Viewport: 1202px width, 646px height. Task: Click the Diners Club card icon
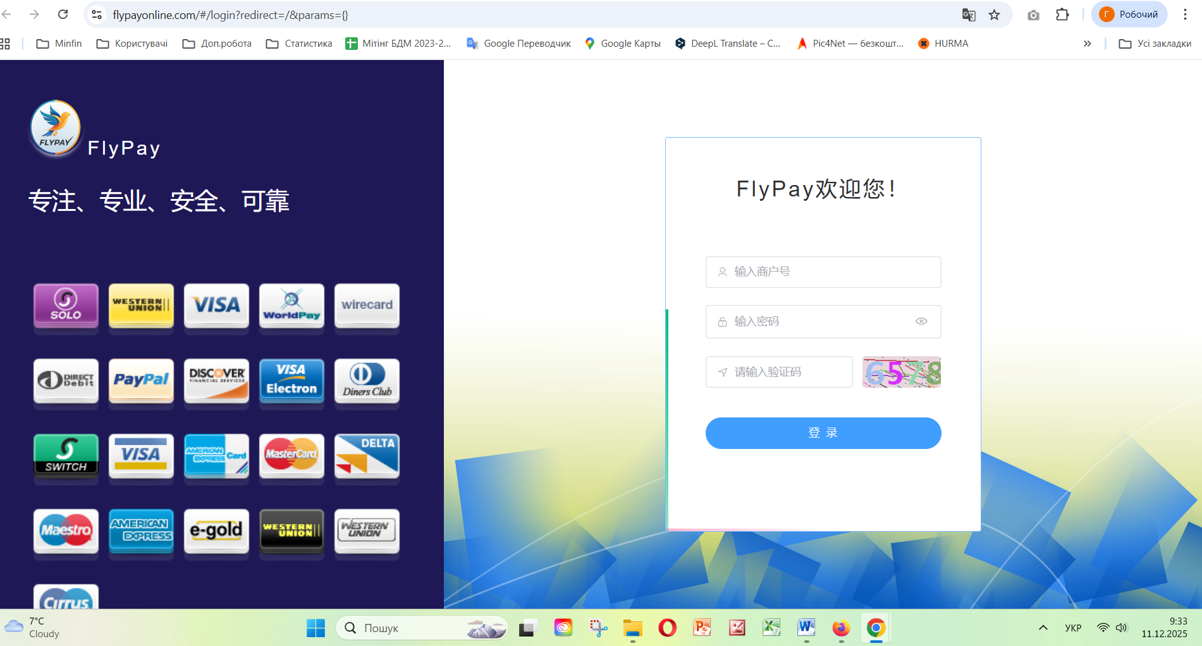(367, 381)
